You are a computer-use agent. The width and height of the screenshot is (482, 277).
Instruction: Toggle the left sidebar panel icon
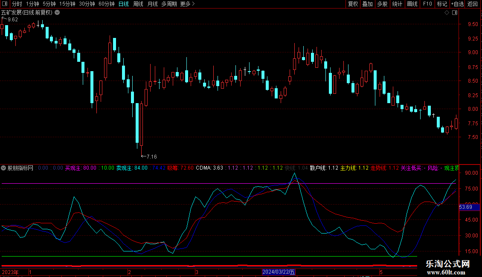[5, 4]
